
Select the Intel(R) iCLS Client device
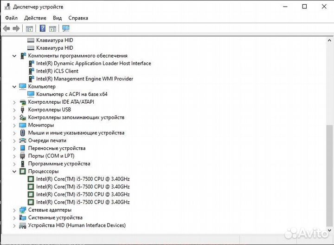tap(57, 71)
